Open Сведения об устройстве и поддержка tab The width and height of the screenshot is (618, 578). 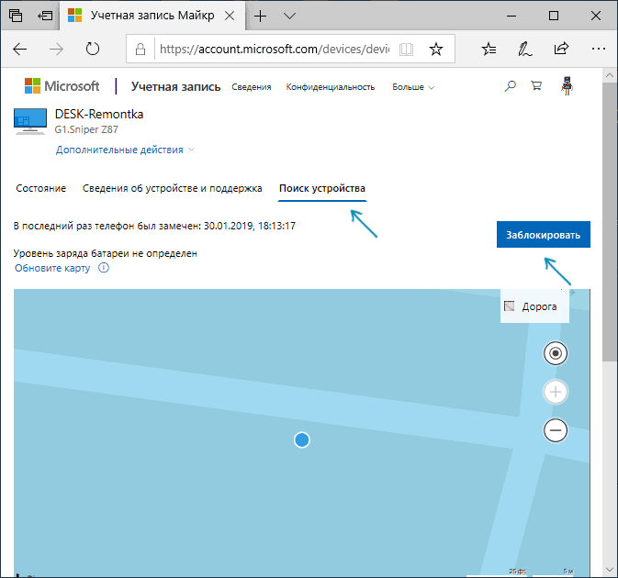173,188
